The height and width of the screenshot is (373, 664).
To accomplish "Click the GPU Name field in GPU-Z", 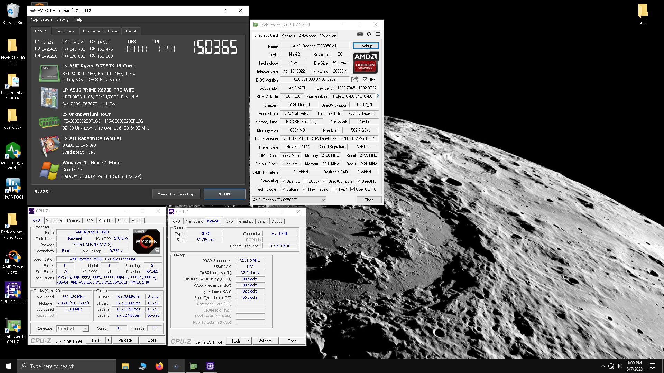I will click(315, 46).
